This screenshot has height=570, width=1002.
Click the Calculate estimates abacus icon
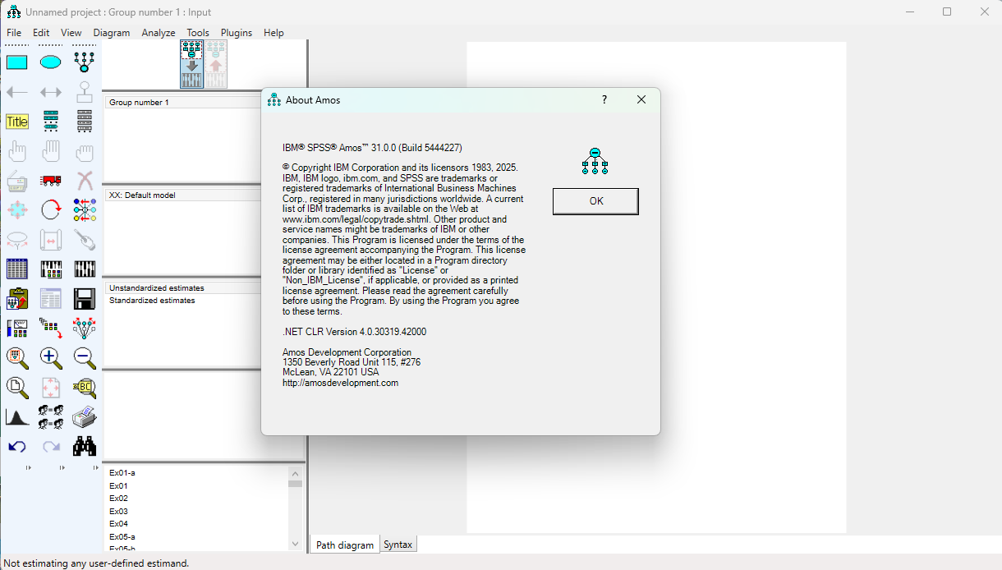pyautogui.click(x=85, y=269)
